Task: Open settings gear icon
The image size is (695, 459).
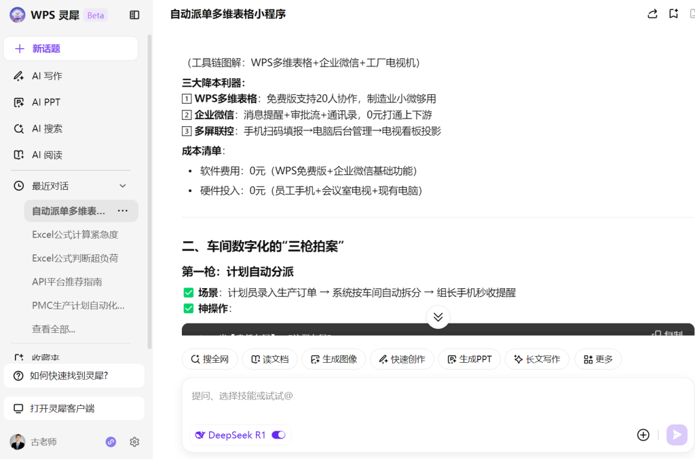Action: (x=134, y=442)
